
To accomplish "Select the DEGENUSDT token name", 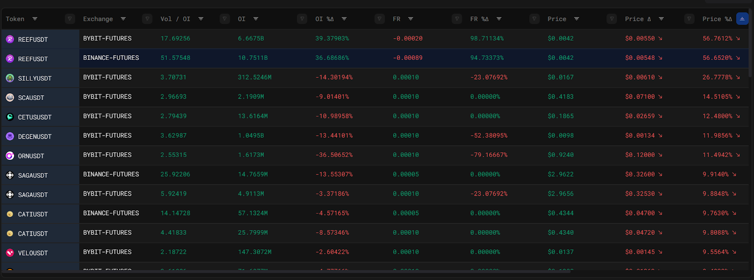I will pyautogui.click(x=35, y=137).
